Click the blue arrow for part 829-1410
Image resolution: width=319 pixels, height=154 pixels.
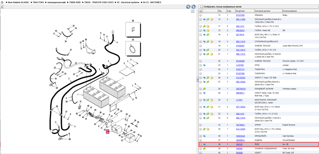point(204,114)
